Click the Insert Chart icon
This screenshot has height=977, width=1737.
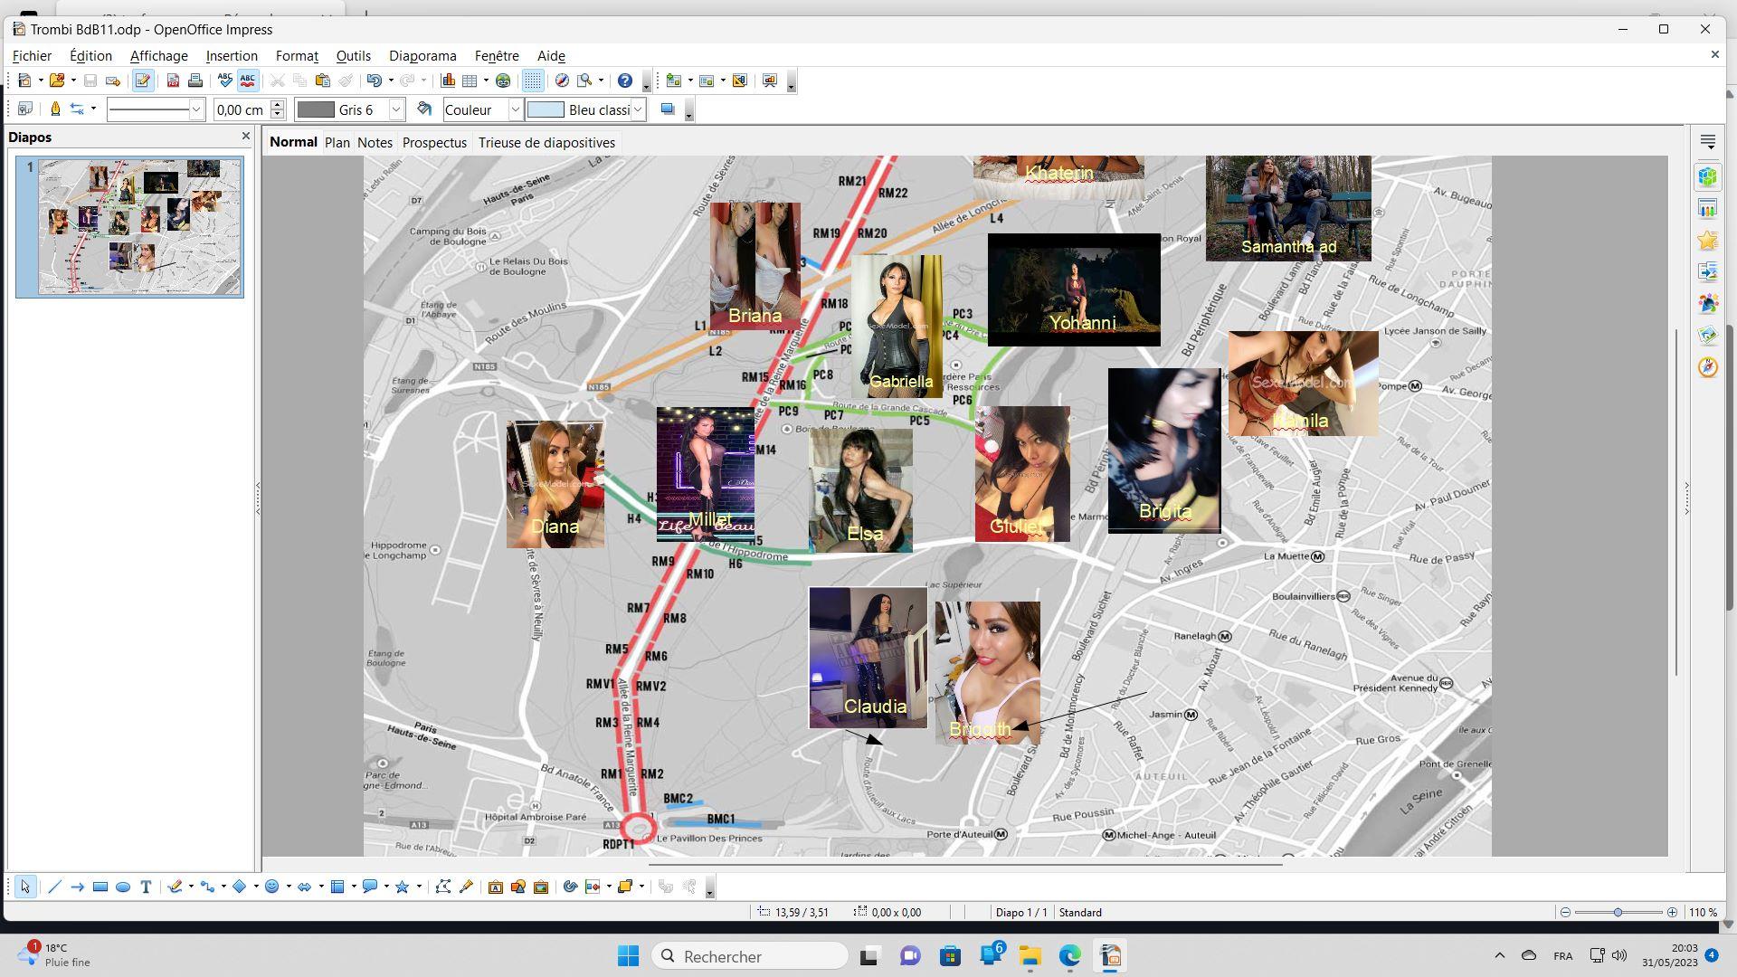click(x=448, y=81)
